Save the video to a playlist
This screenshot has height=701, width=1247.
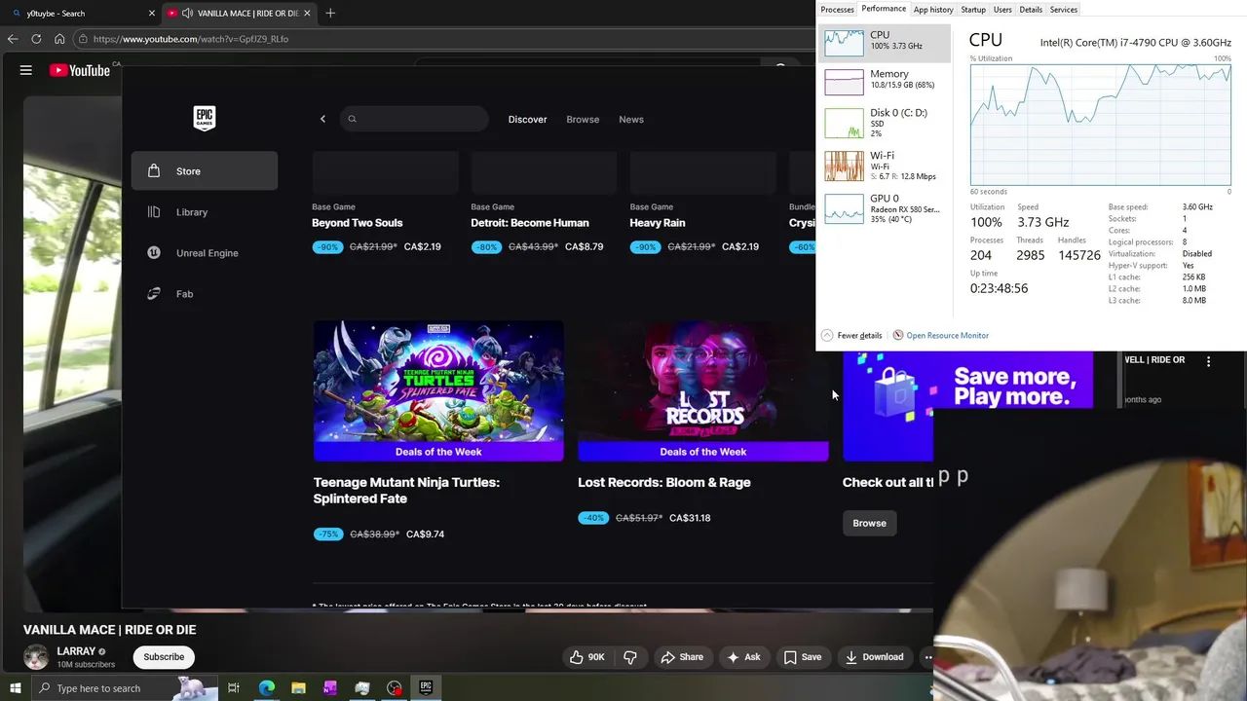click(x=803, y=657)
